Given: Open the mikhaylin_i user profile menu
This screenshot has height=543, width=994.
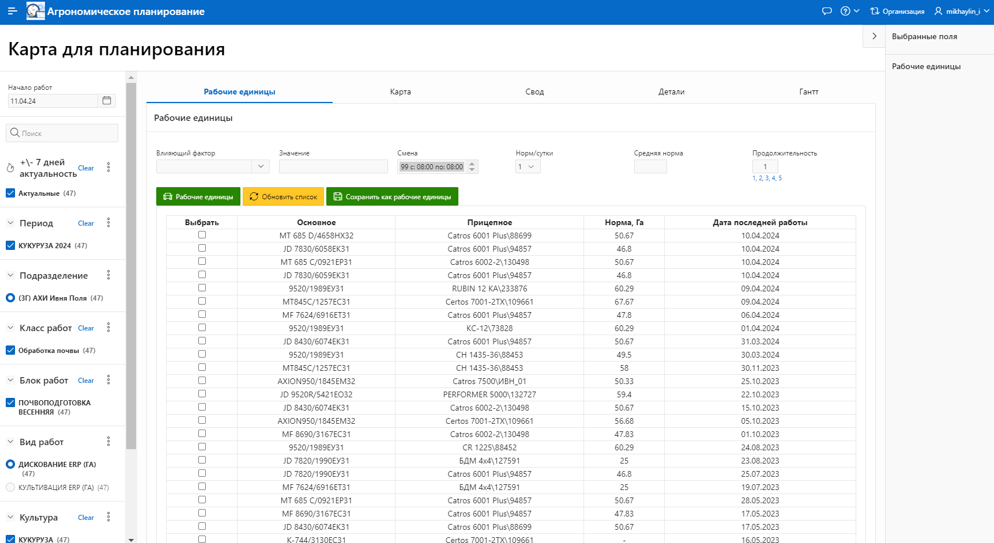Looking at the screenshot, I should 961,12.
